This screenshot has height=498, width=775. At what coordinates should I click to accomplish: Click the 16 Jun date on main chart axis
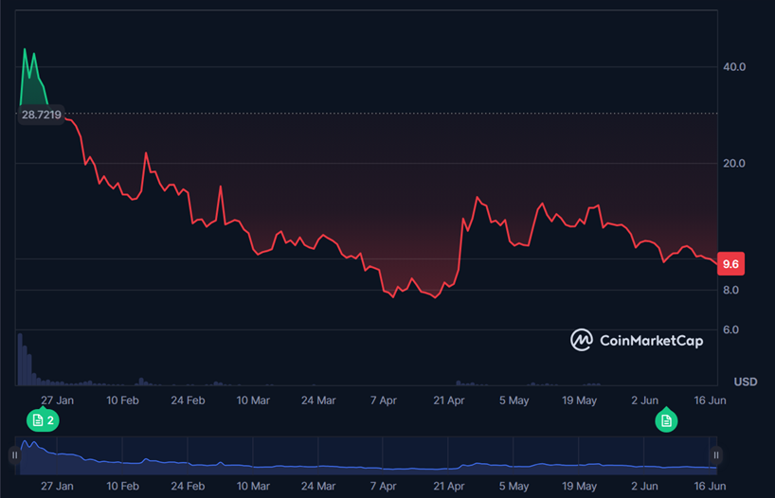[710, 400]
